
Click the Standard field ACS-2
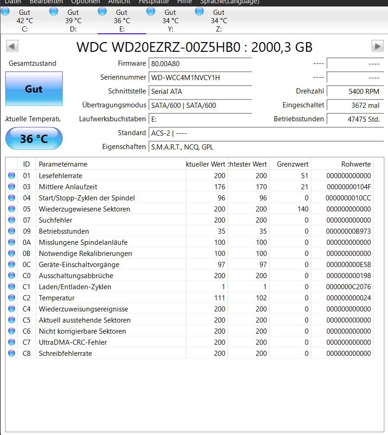[266, 133]
